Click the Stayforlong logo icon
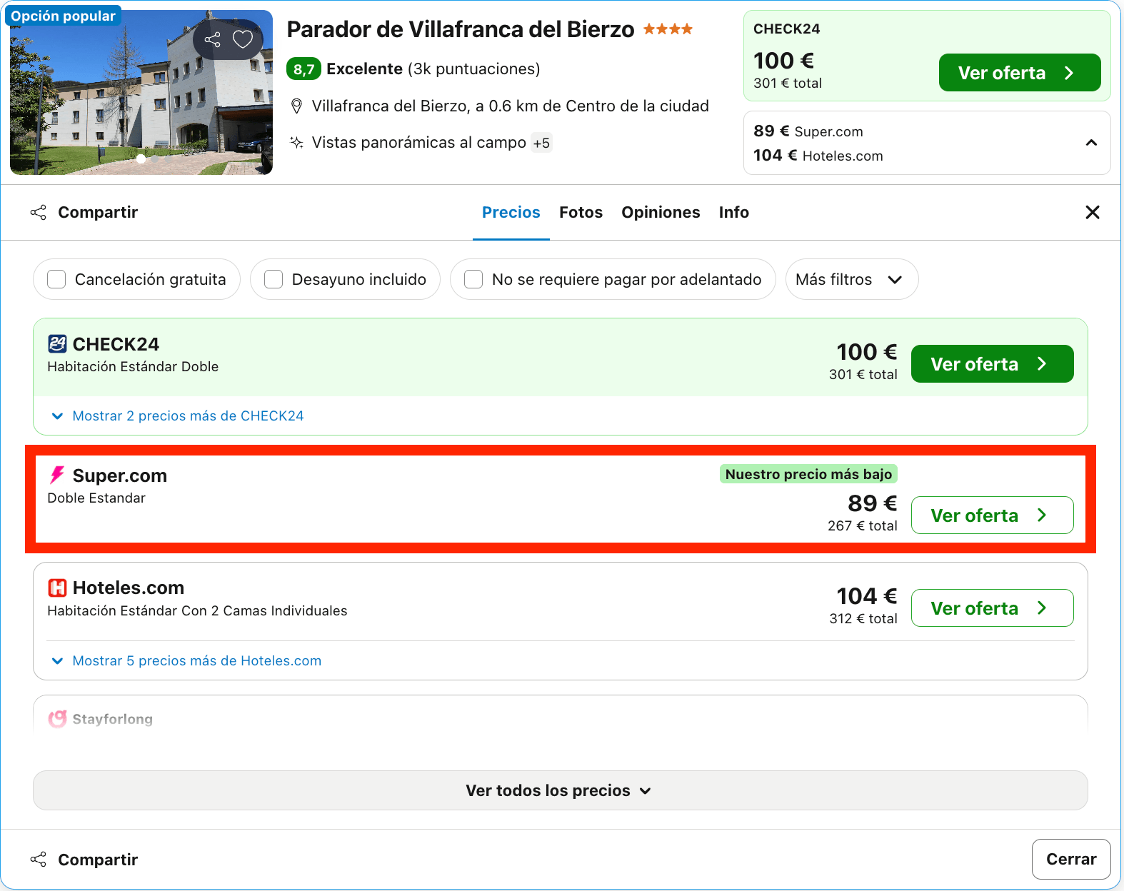Image resolution: width=1124 pixels, height=891 pixels. pyautogui.click(x=57, y=718)
